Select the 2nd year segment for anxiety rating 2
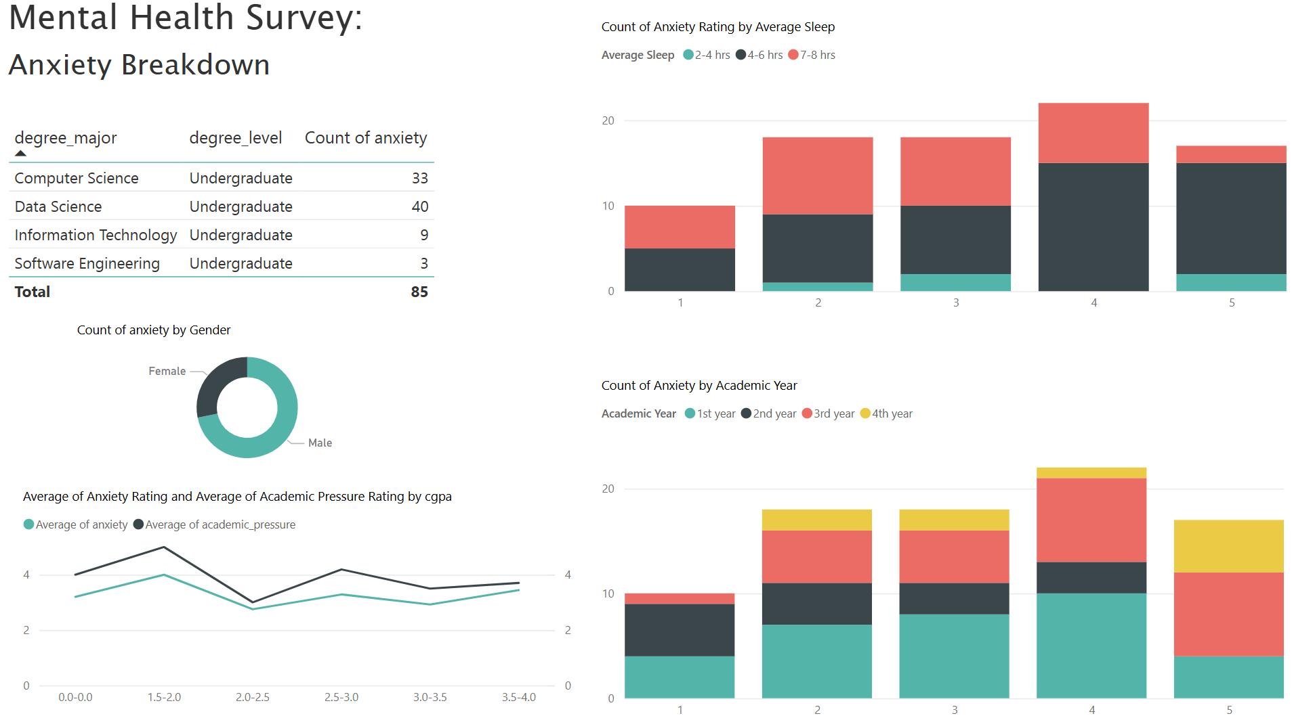The image size is (1313, 718). point(817,604)
